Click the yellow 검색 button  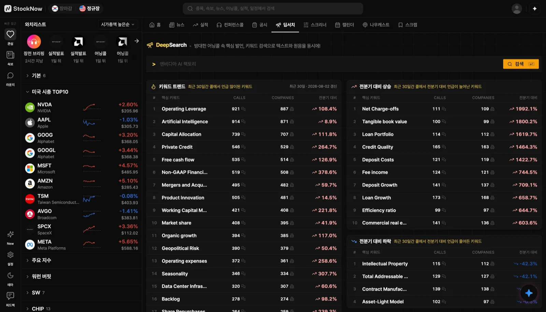[521, 64]
